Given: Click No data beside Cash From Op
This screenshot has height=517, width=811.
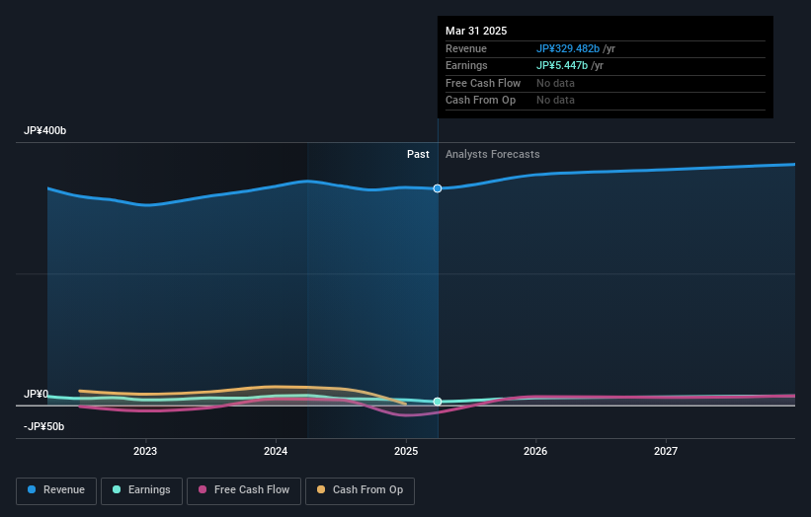Looking at the screenshot, I should click(x=555, y=101).
